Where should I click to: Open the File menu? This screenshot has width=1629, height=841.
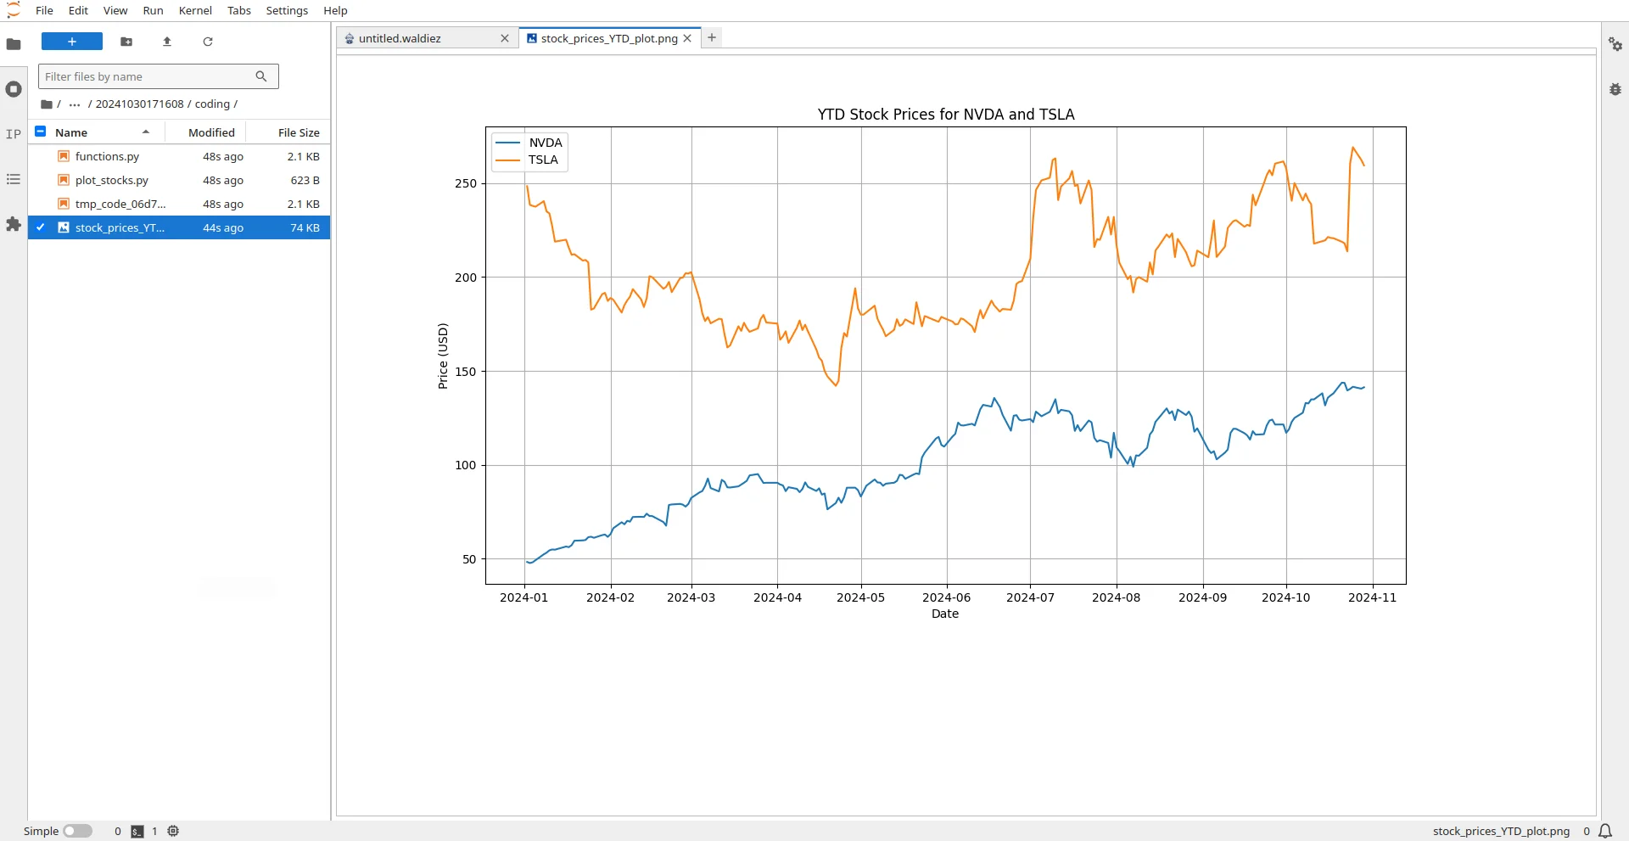point(44,10)
